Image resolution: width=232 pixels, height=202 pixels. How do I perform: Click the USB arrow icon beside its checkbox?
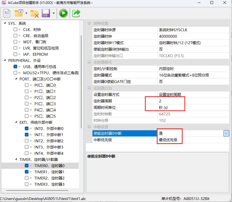coord(19,67)
